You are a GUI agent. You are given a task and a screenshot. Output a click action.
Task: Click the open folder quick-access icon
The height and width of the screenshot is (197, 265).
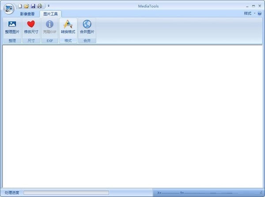[26, 6]
